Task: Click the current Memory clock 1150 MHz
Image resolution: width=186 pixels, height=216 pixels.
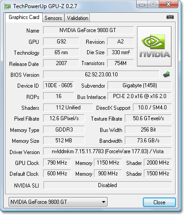Action: point(108,163)
